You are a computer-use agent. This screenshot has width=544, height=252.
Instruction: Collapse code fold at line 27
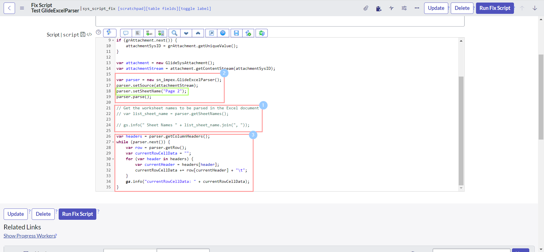click(113, 142)
